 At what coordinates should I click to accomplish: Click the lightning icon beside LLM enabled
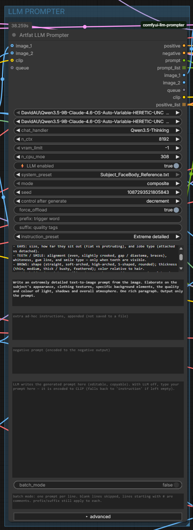point(23,166)
